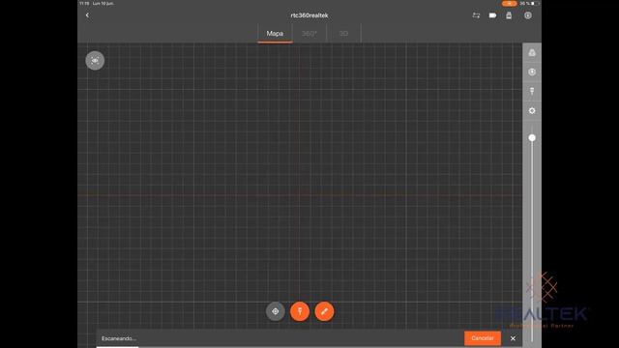
Task: Click the orange scanner start button
Action: click(300, 311)
